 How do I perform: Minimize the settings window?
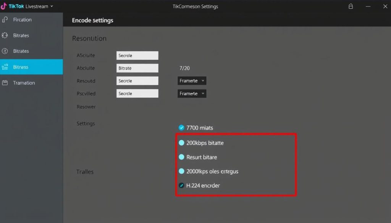click(x=368, y=6)
